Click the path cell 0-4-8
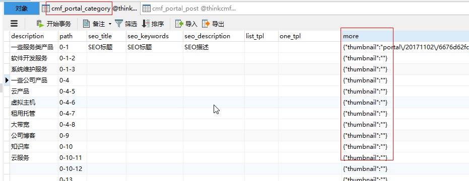Image resolution: width=469 pixels, height=181 pixels. point(73,125)
